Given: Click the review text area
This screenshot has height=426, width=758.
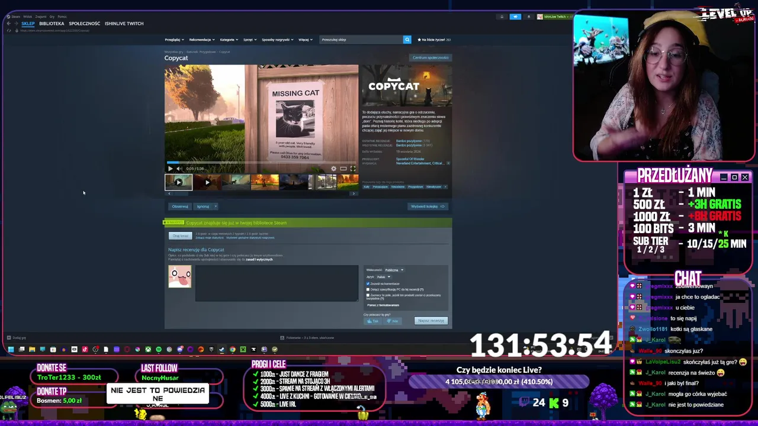Looking at the screenshot, I should [277, 283].
